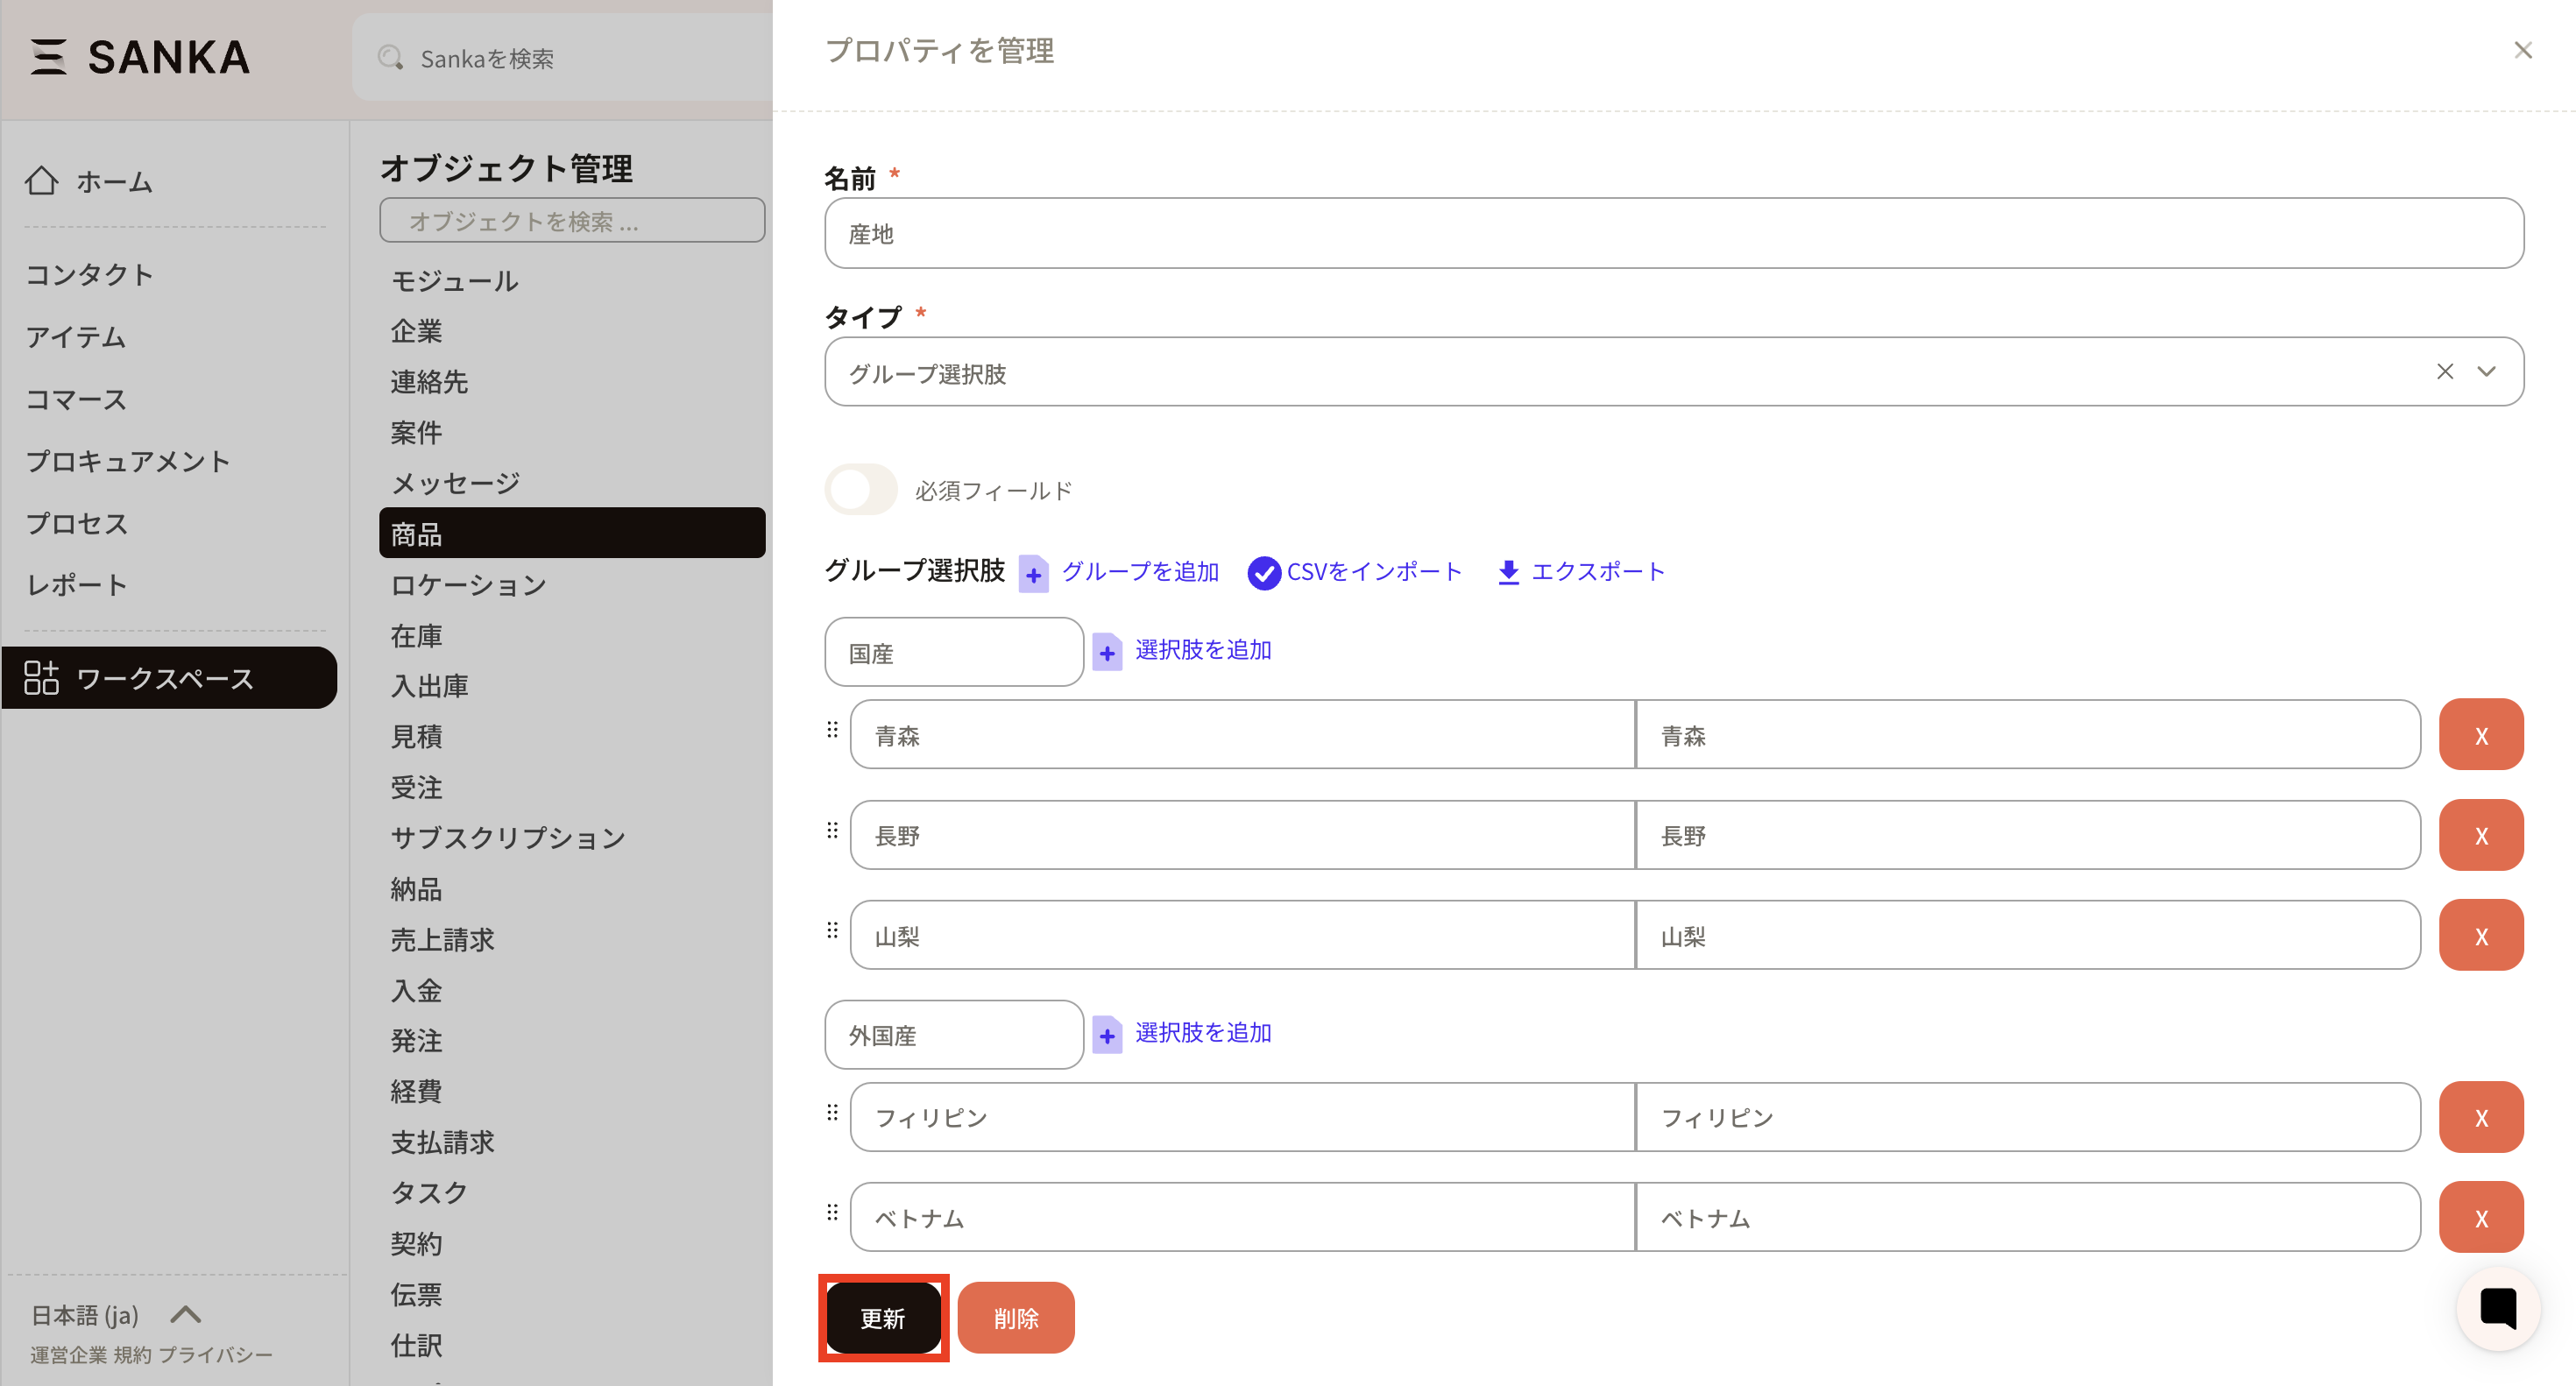The height and width of the screenshot is (1386, 2576).
Task: Click the CSVをインポート check icon
Action: click(x=1264, y=573)
